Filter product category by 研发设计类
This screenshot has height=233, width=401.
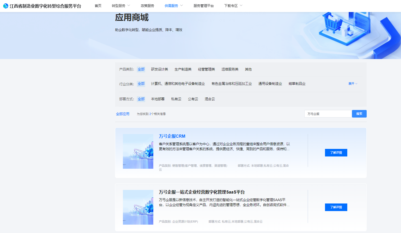159,69
